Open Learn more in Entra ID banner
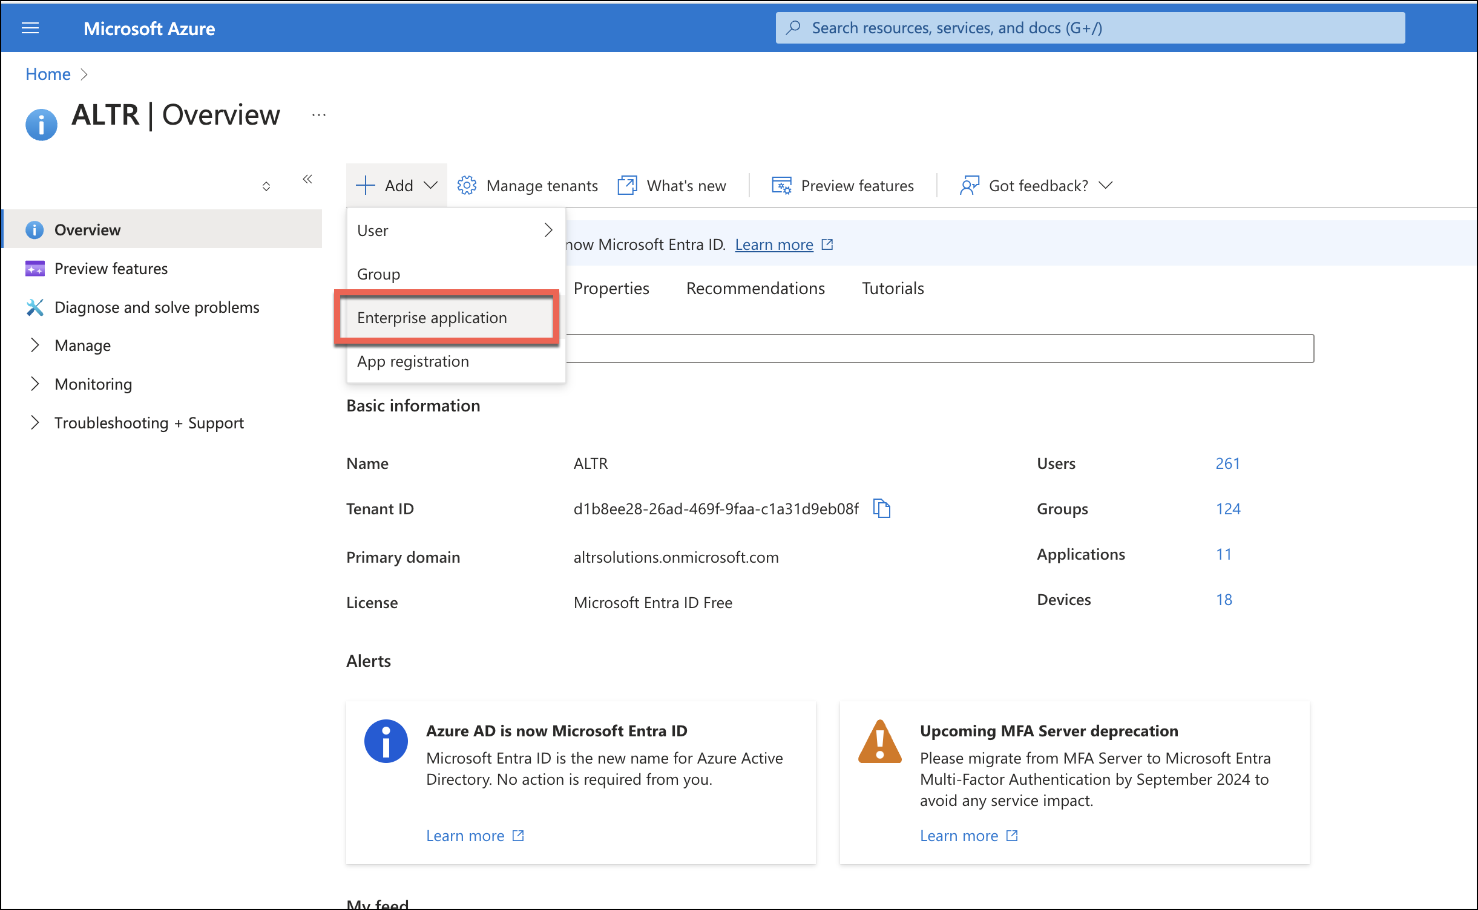This screenshot has height=910, width=1478. pyautogui.click(x=773, y=244)
